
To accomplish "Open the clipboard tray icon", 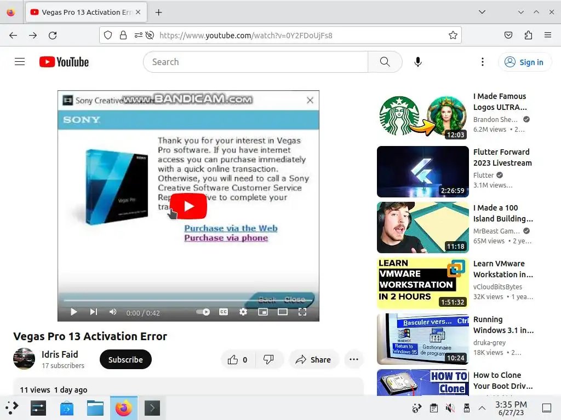I will click(434, 408).
